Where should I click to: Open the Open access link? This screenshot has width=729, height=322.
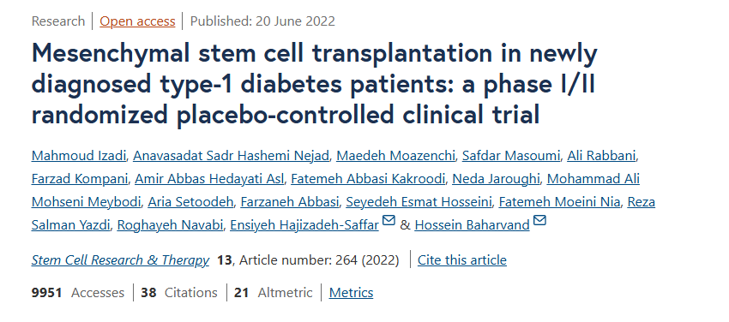(137, 21)
